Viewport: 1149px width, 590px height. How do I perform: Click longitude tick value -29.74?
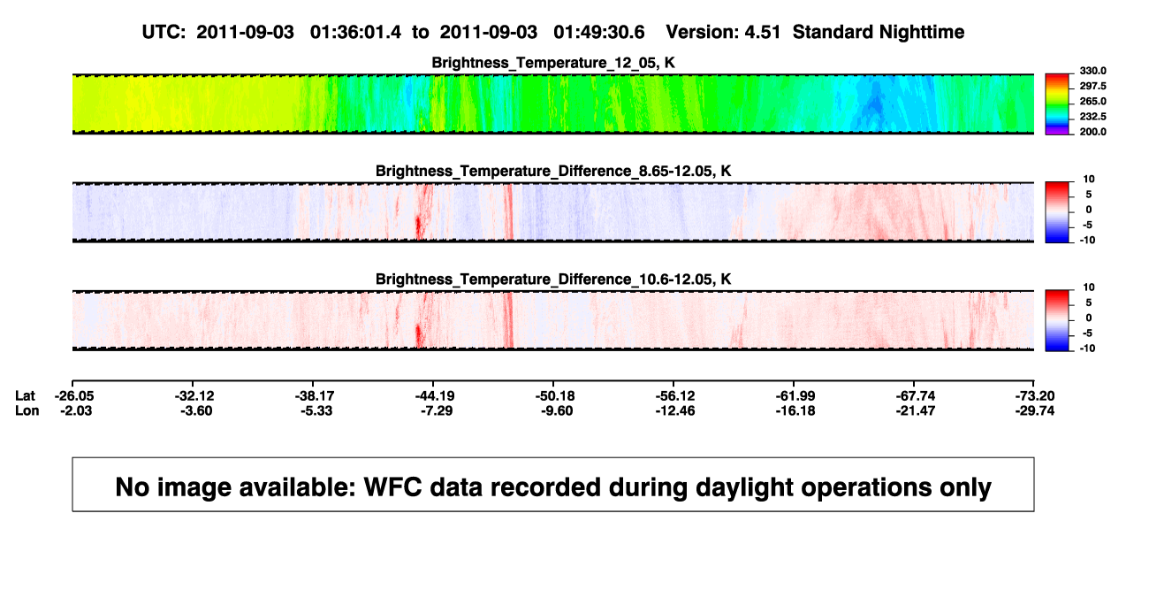coord(1036,410)
